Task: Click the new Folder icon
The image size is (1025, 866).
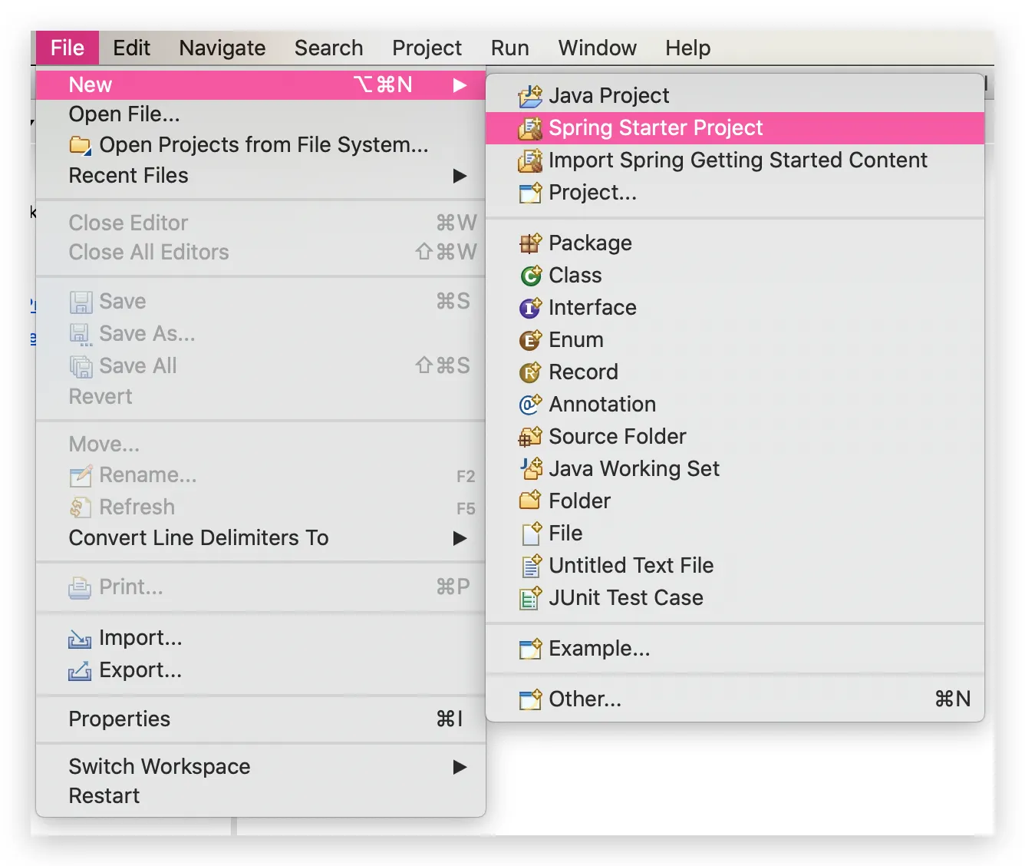Action: [530, 501]
